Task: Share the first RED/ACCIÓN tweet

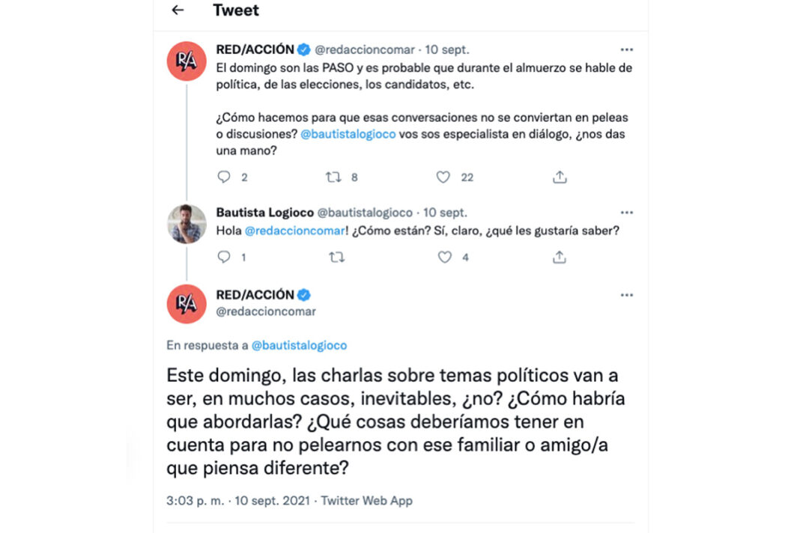Action: [x=560, y=177]
